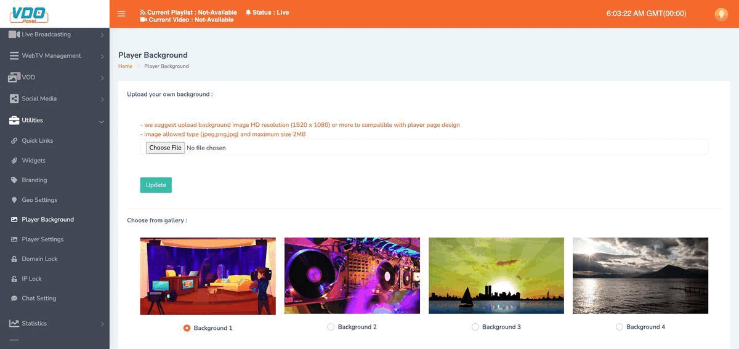
Task: Click the WebTV Management list icon
Action: [14, 55]
